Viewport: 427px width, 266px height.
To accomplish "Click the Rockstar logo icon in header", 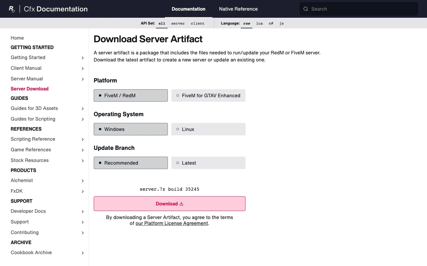I will click(x=12, y=9).
